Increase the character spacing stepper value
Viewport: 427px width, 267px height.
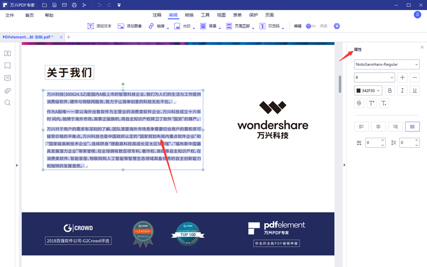coord(383,140)
